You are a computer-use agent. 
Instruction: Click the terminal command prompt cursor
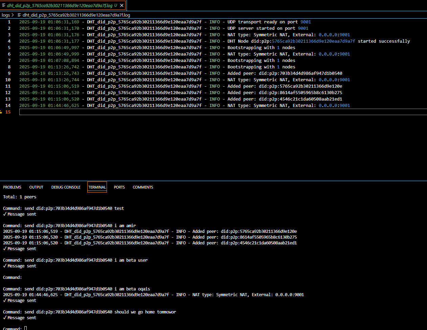(x=26, y=328)
